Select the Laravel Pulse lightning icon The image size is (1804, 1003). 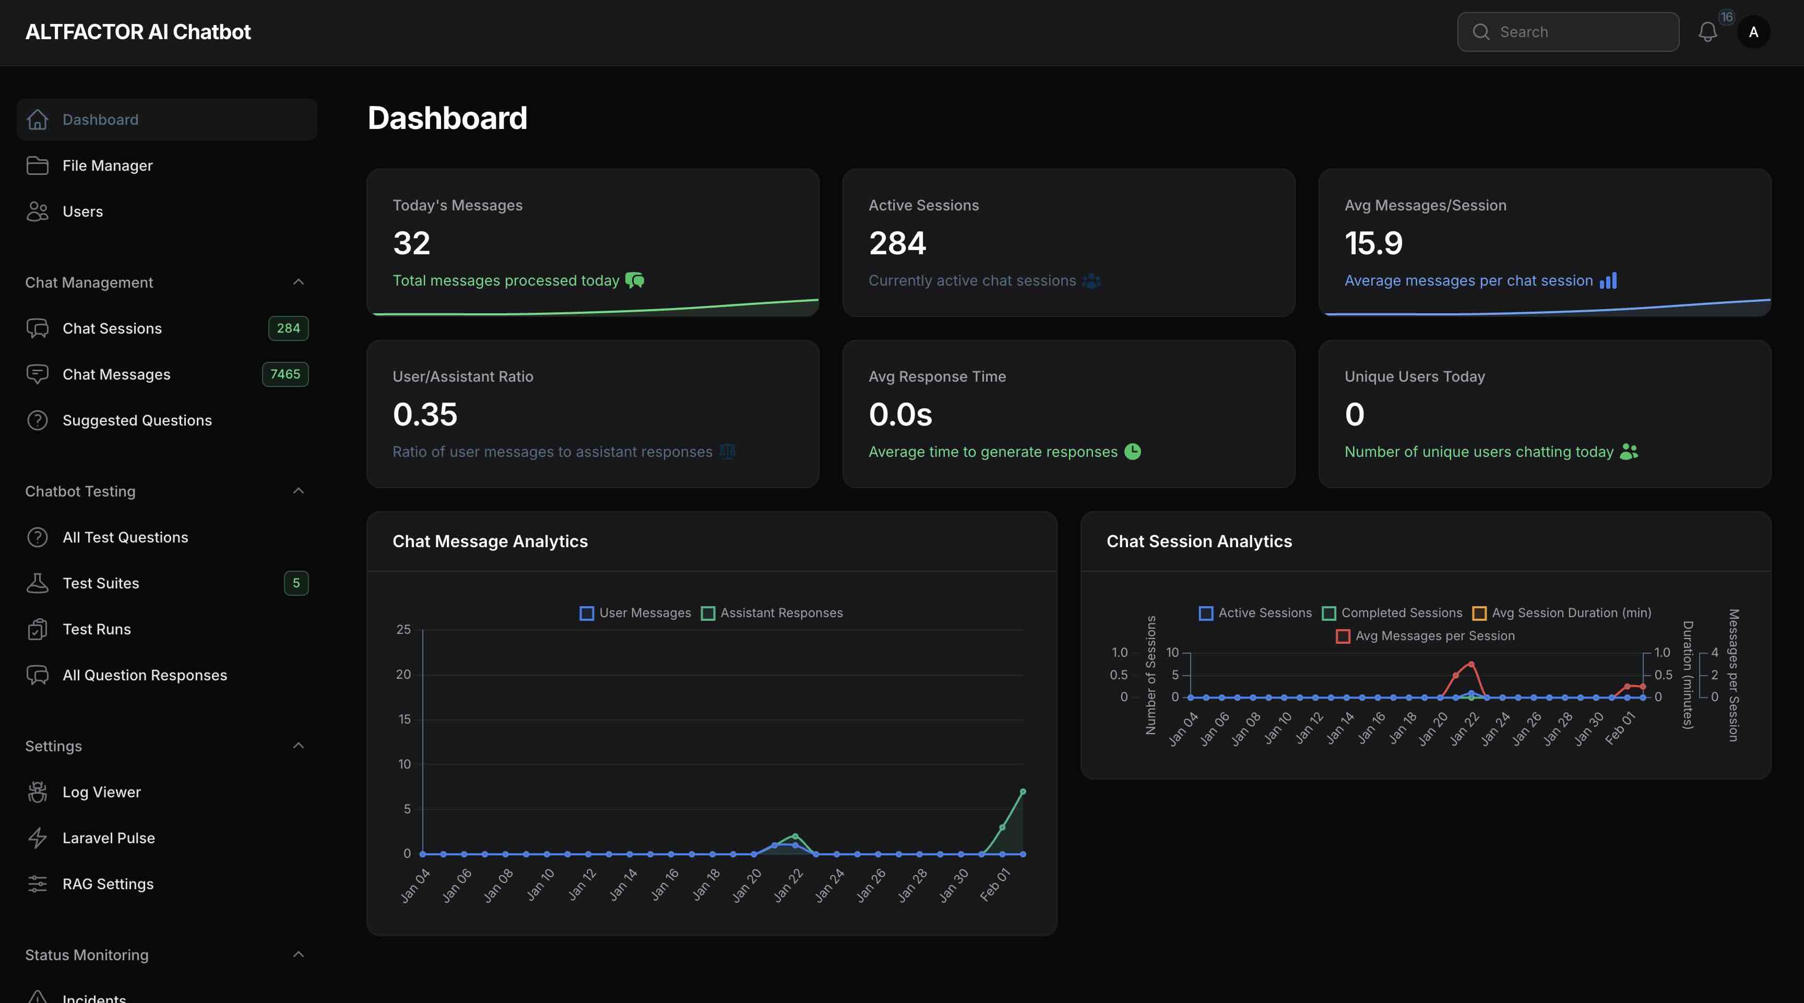pyautogui.click(x=39, y=837)
